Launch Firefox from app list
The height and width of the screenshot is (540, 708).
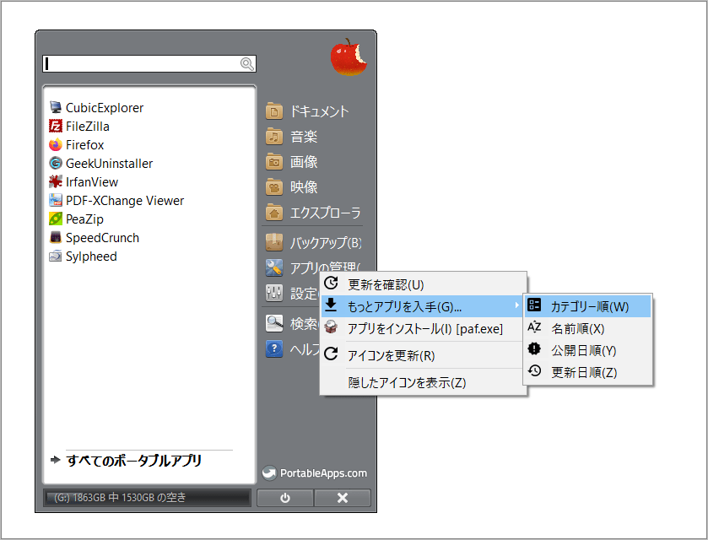pyautogui.click(x=85, y=144)
